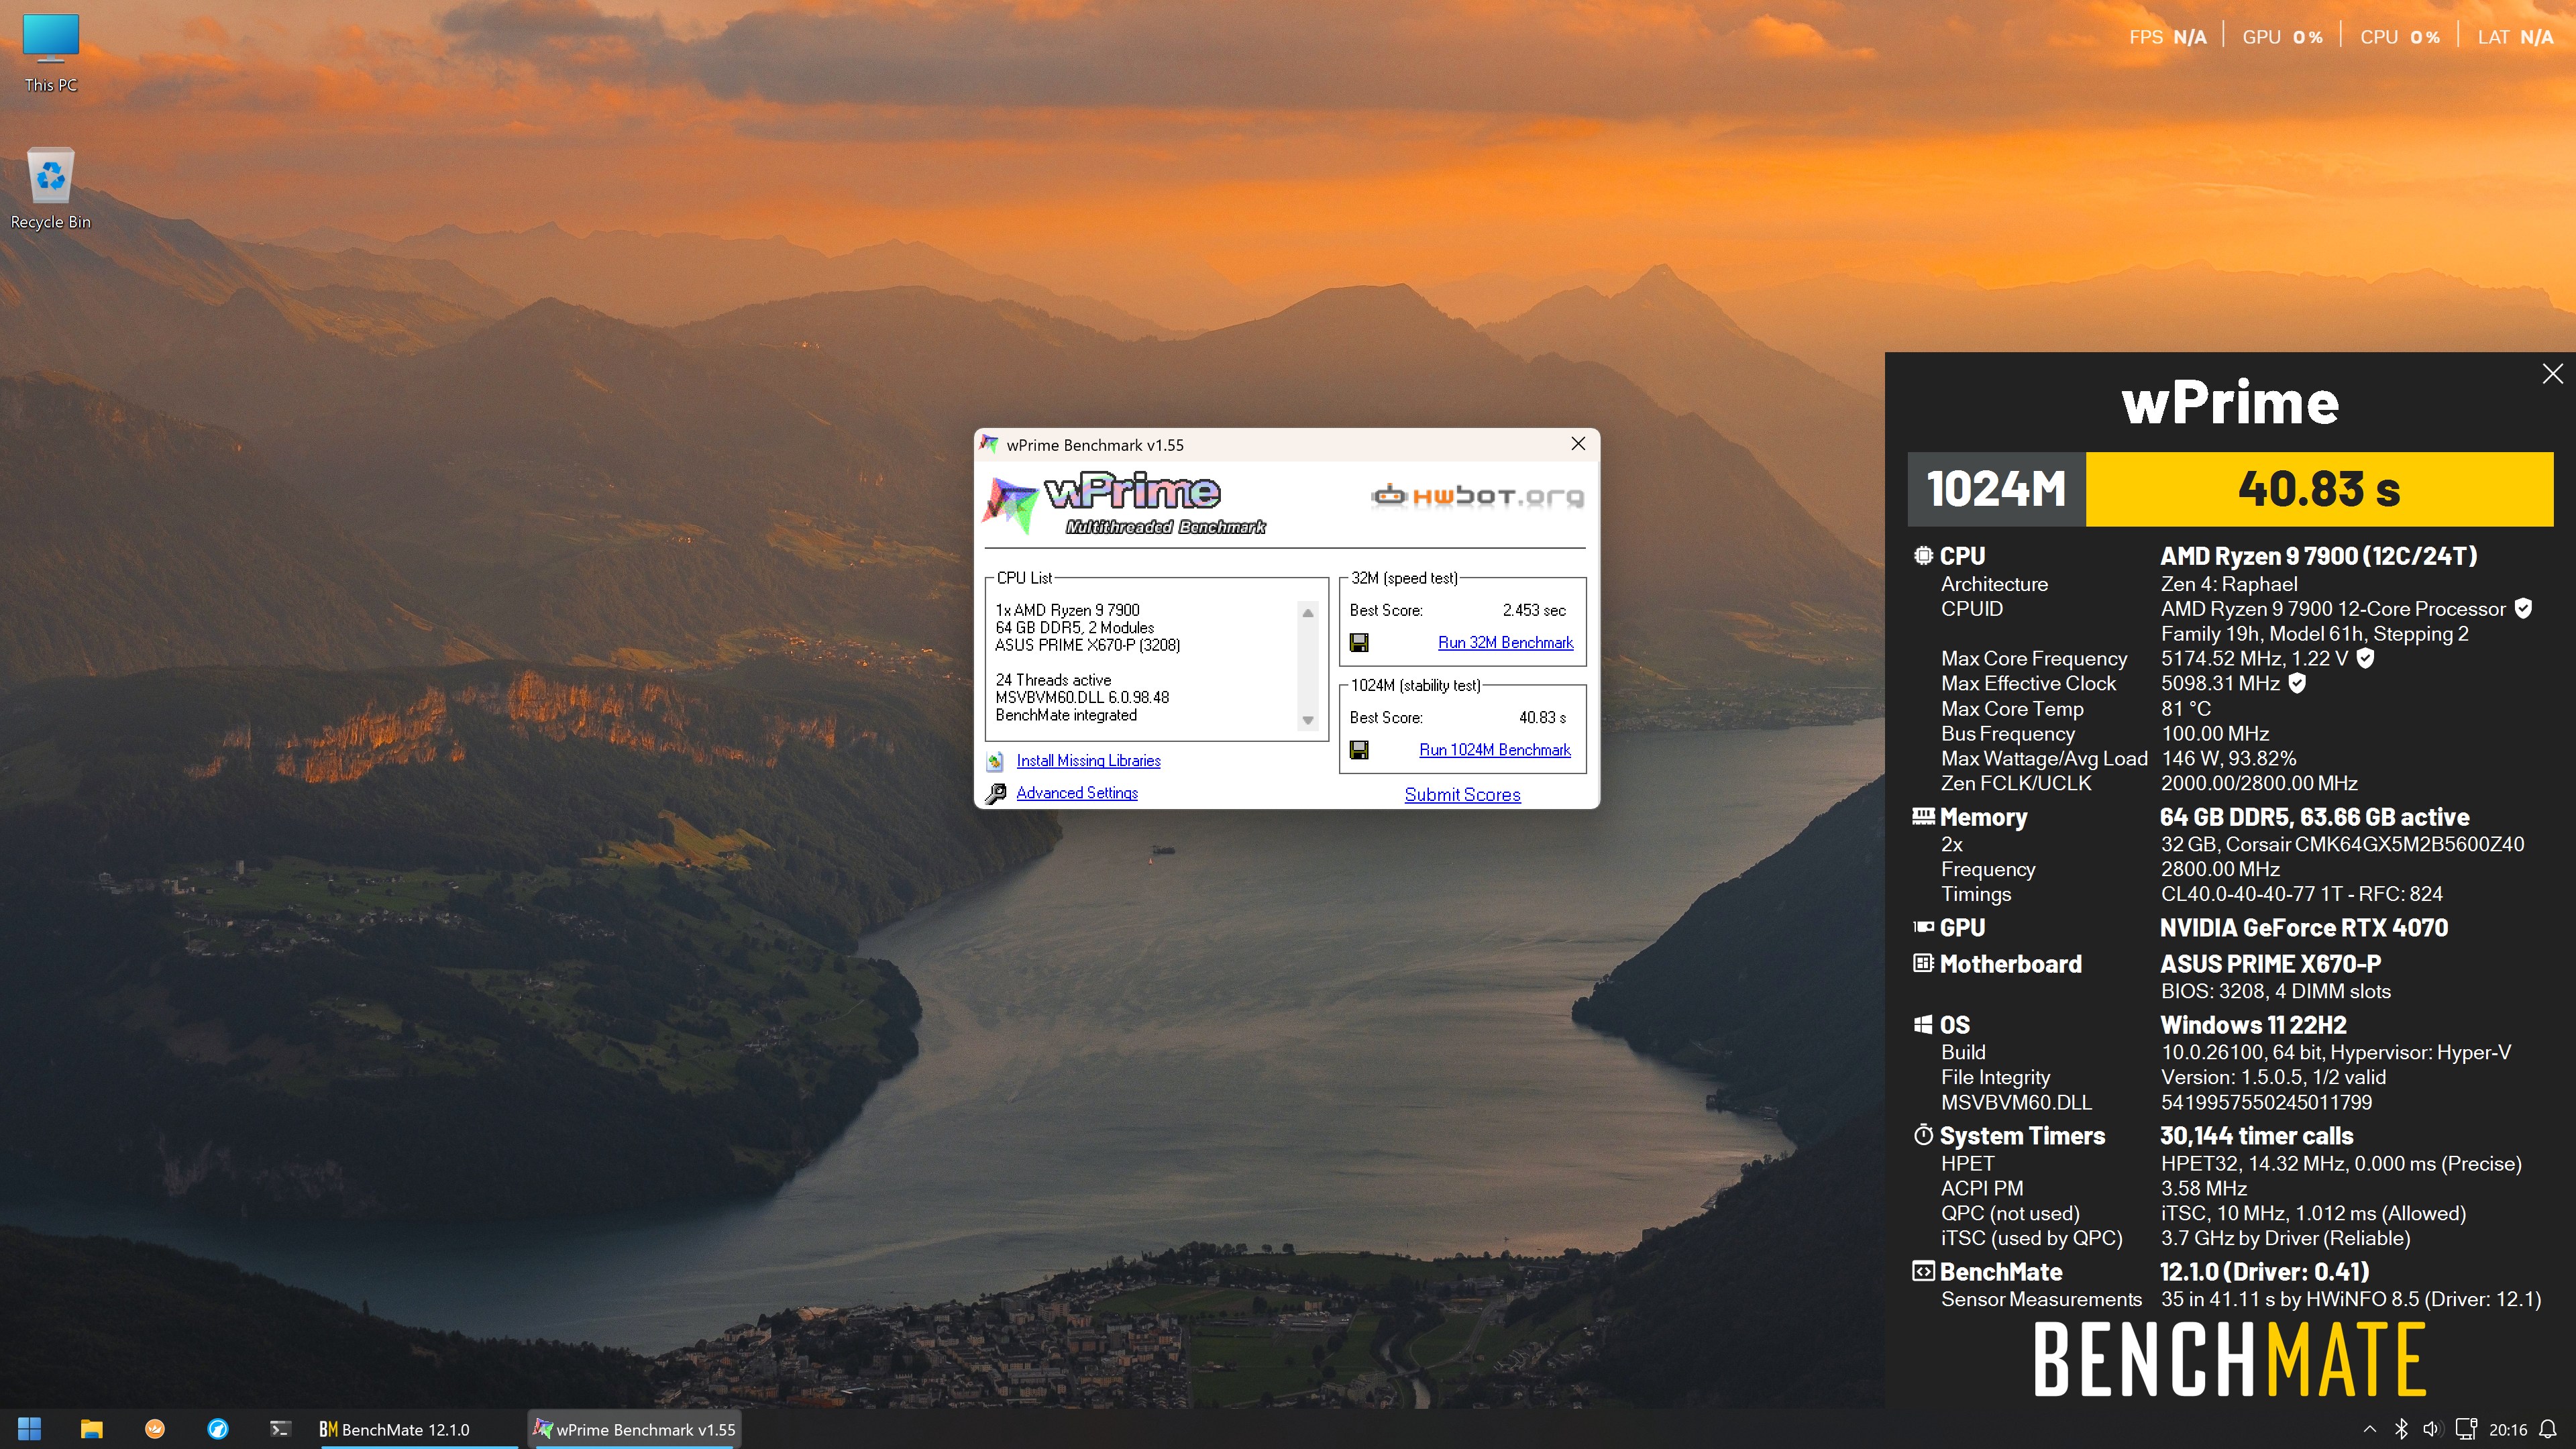Click the CPU 0% overlay readout

[2400, 37]
